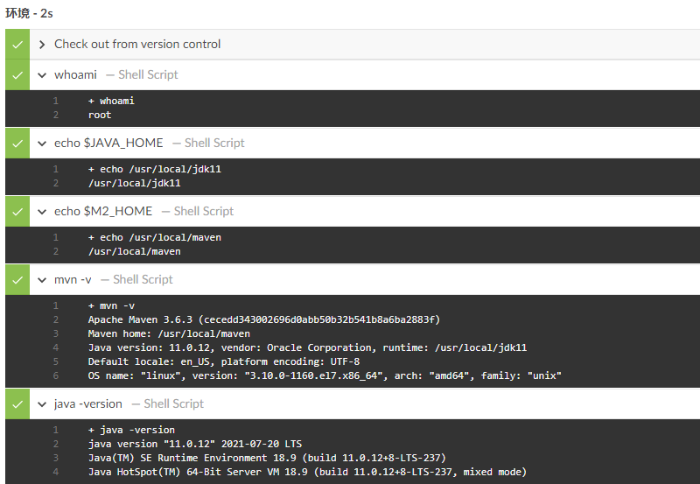The image size is (700, 484).
Task: Click the '+ whoami' log line
Action: tap(111, 101)
